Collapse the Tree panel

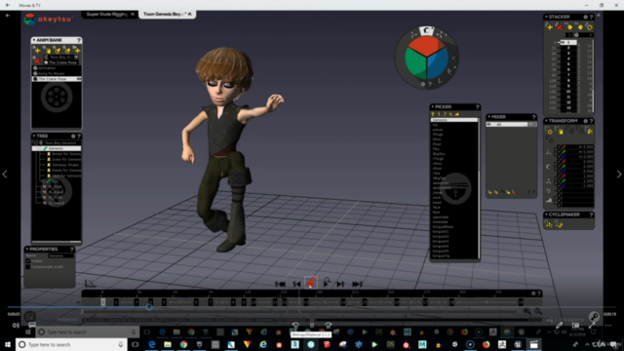(x=34, y=136)
